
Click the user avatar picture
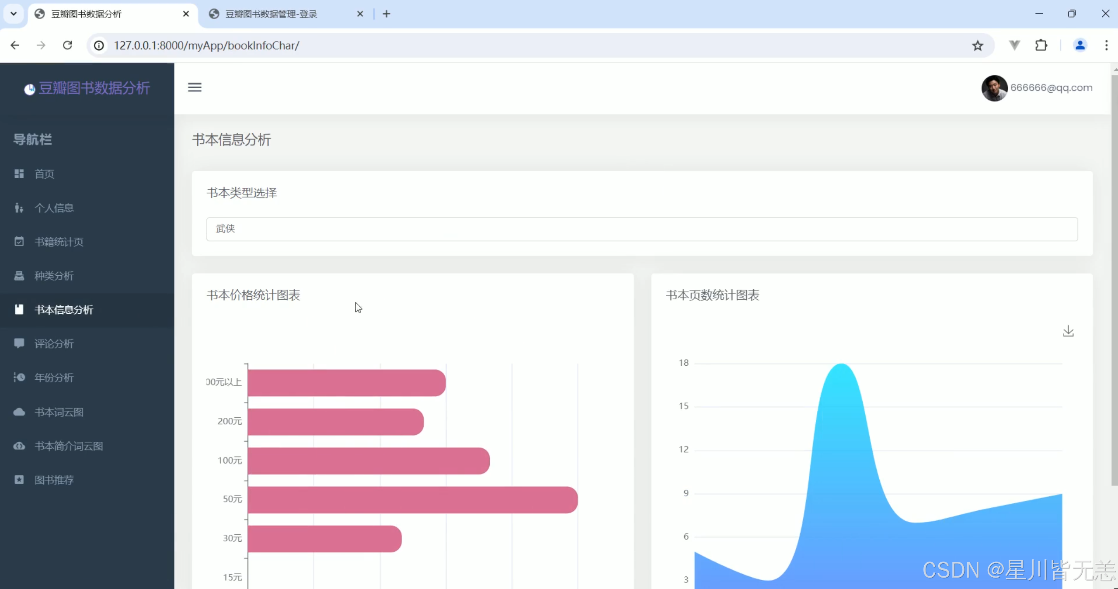(x=994, y=88)
